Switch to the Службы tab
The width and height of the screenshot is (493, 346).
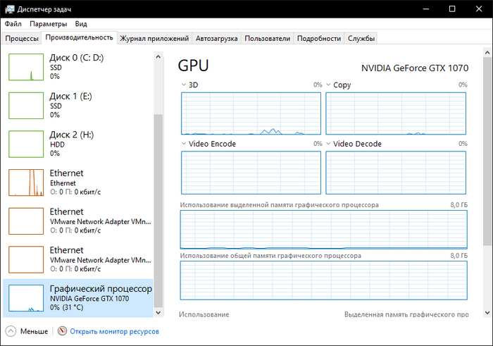[x=361, y=38]
